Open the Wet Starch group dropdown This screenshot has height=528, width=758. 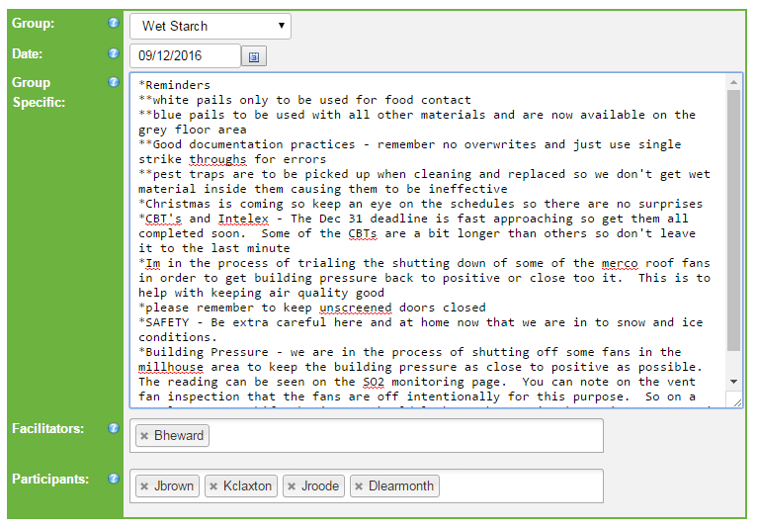point(211,26)
